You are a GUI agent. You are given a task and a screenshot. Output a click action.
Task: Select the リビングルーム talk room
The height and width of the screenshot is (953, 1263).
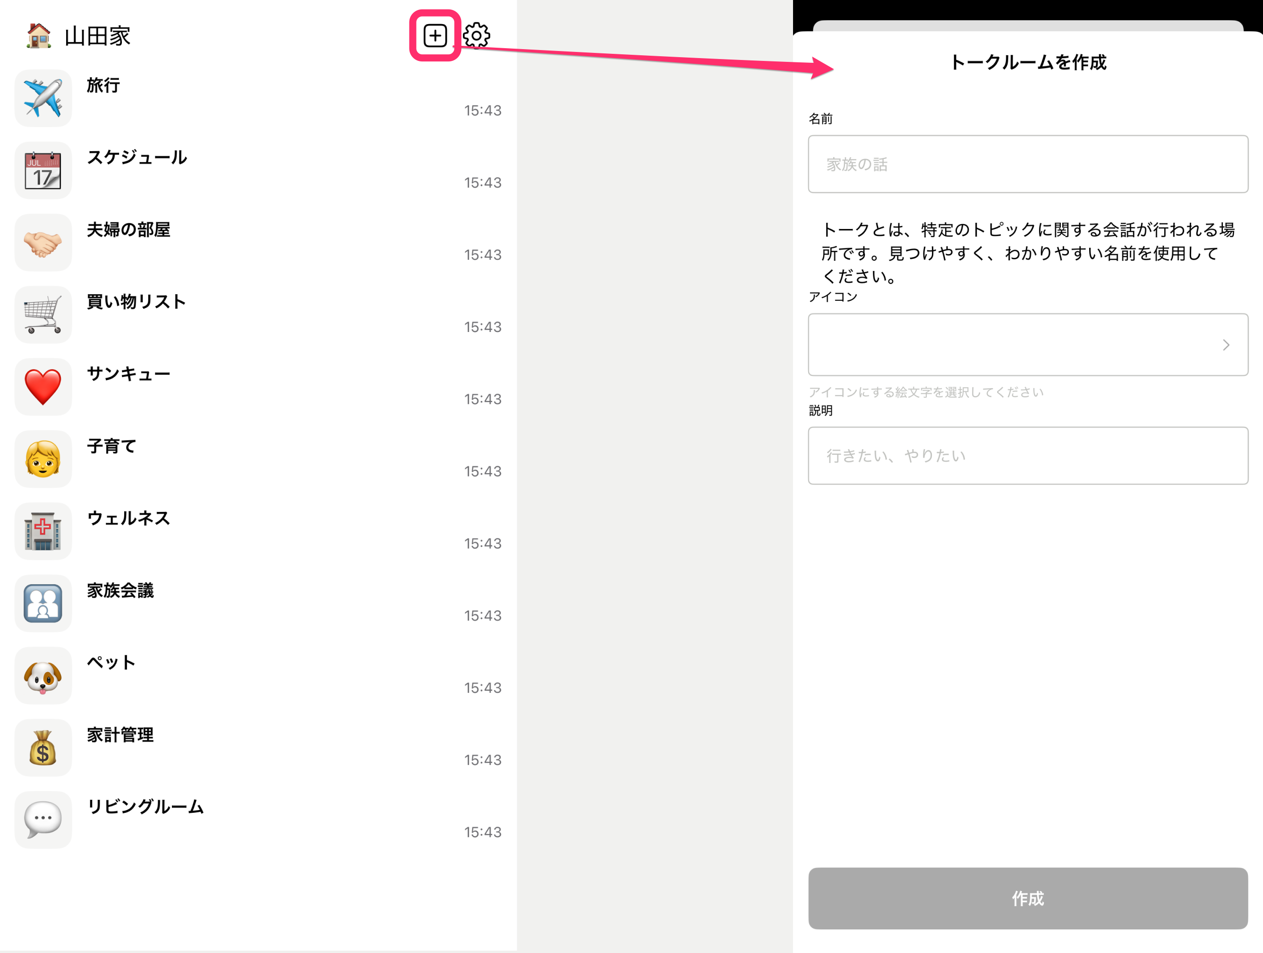click(x=145, y=807)
